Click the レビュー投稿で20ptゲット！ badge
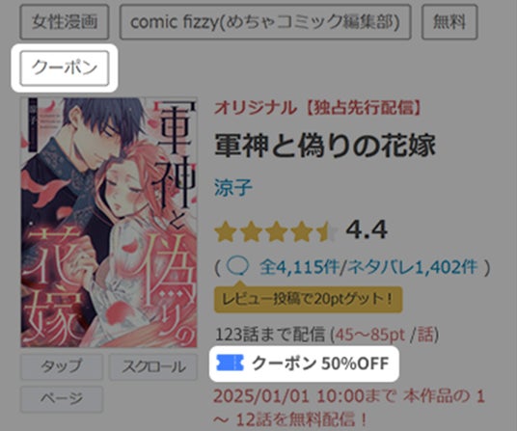 click(309, 299)
